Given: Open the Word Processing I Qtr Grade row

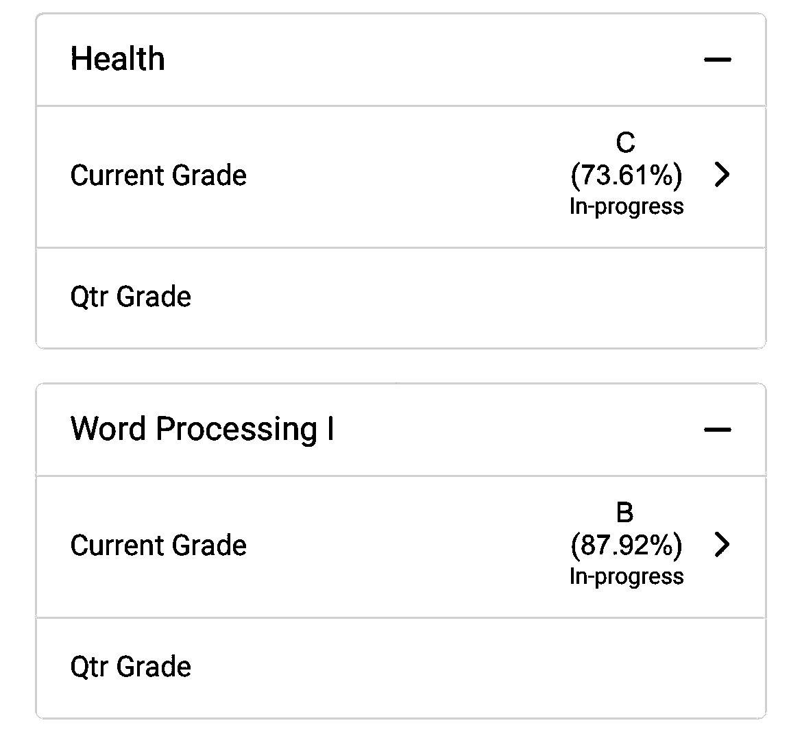Looking at the screenshot, I should 131,667.
